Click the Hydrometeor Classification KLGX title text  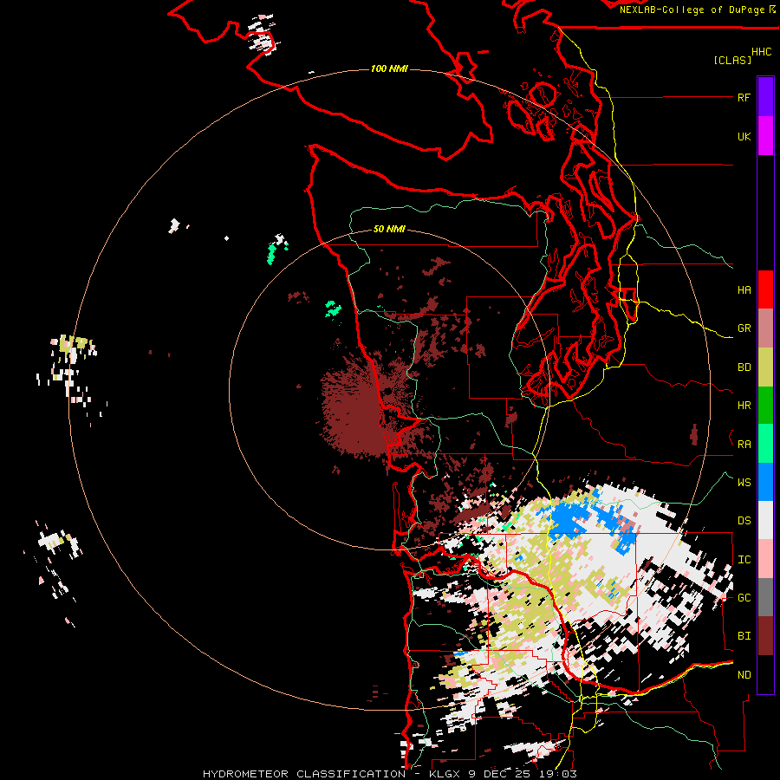(389, 774)
